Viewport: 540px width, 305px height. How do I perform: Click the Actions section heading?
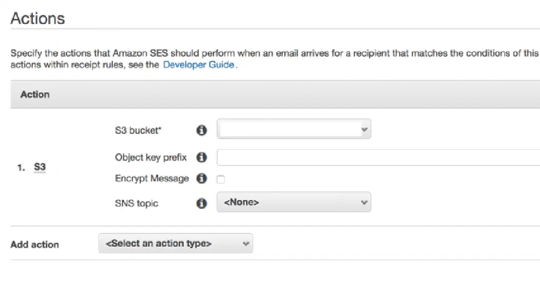click(x=37, y=18)
